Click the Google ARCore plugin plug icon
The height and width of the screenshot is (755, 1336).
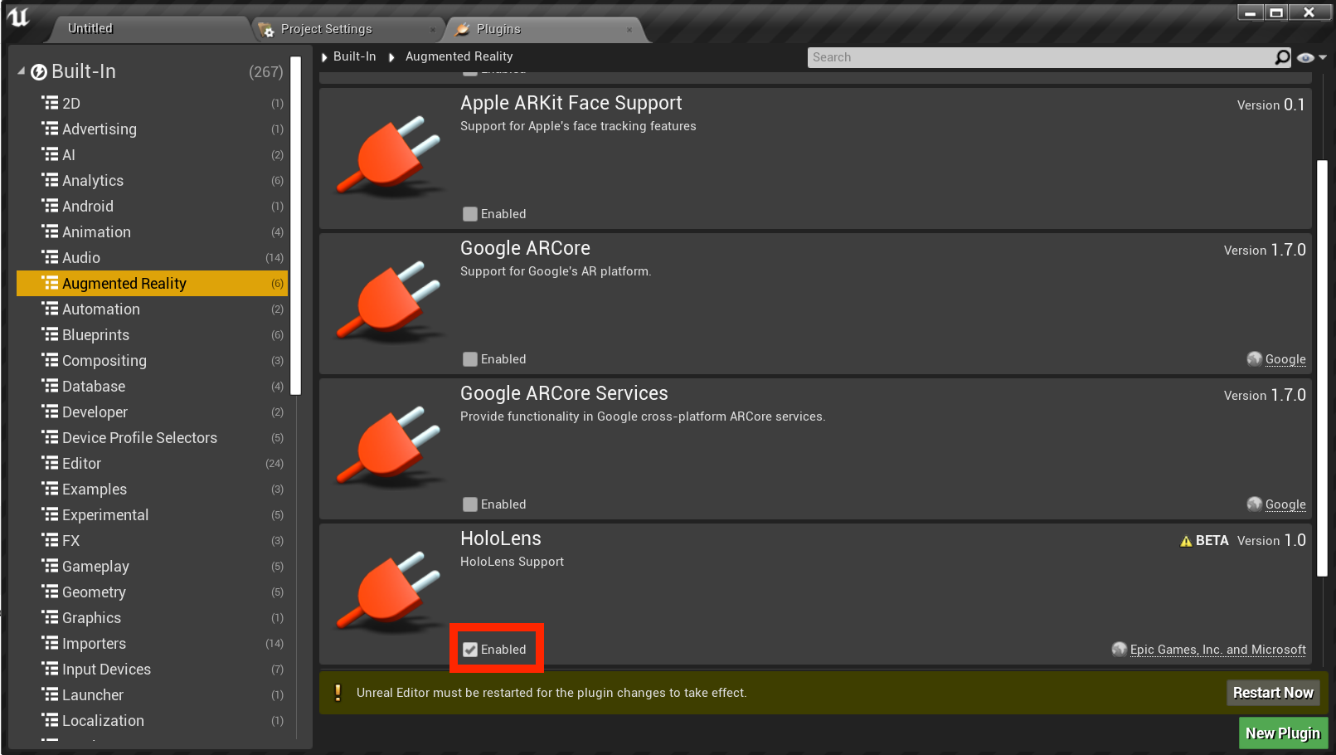tap(388, 299)
